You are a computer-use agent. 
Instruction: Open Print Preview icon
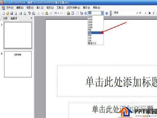[x=24, y=13]
